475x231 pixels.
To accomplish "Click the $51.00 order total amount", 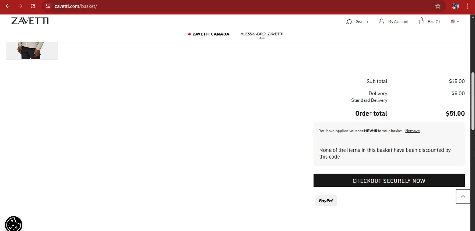I will pyautogui.click(x=455, y=113).
